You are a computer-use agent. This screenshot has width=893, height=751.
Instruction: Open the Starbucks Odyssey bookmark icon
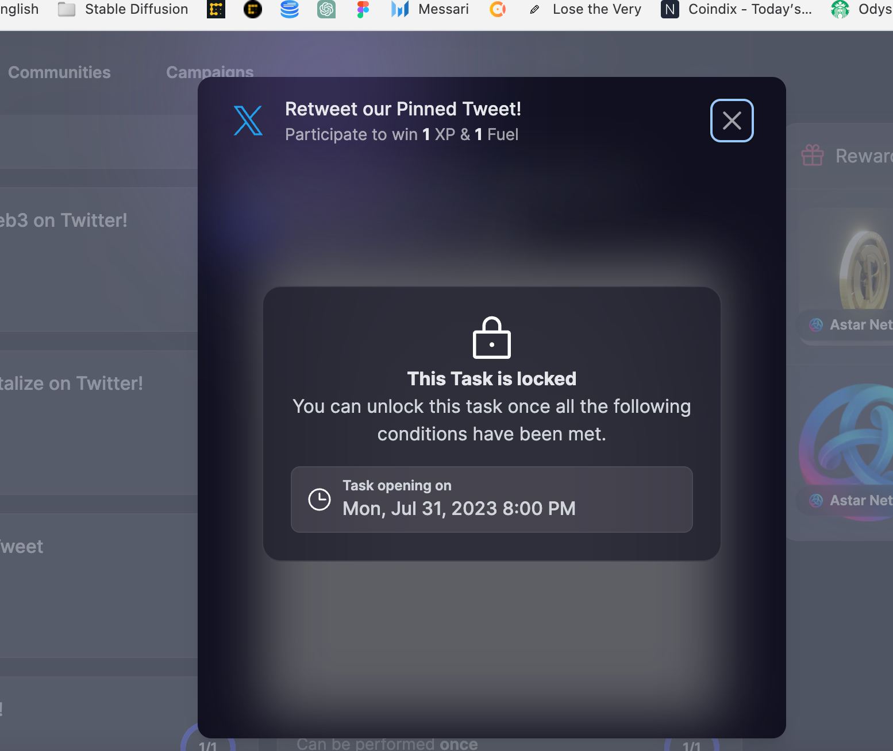(840, 9)
